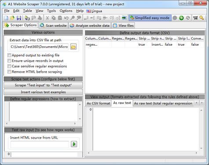Click the left arrow of the output horizontal scrollbar
The image size is (209, 165).
click(x=88, y=153)
